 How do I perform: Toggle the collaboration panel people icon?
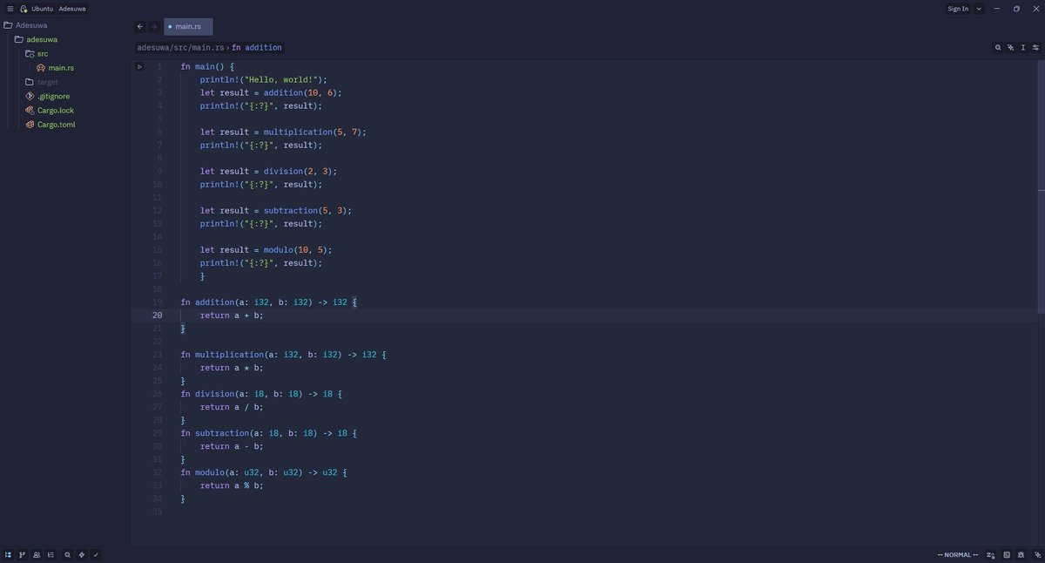coord(37,554)
